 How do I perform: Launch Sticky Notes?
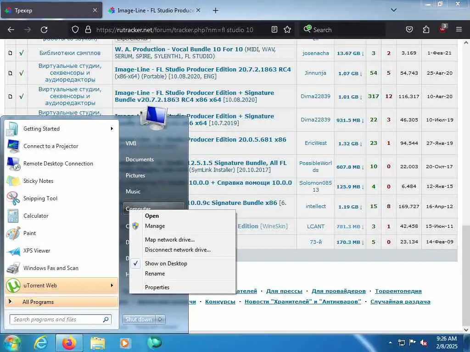(x=61, y=181)
